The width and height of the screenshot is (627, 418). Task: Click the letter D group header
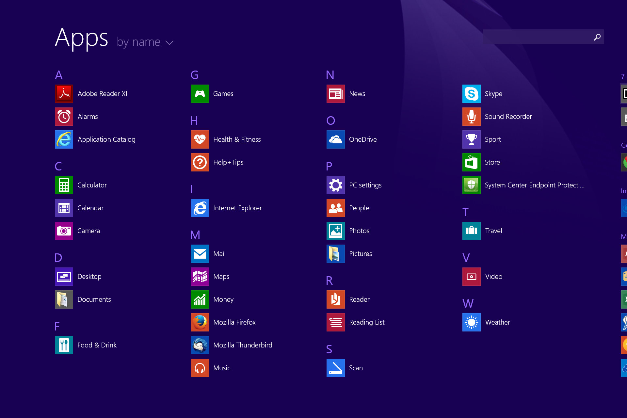click(58, 258)
